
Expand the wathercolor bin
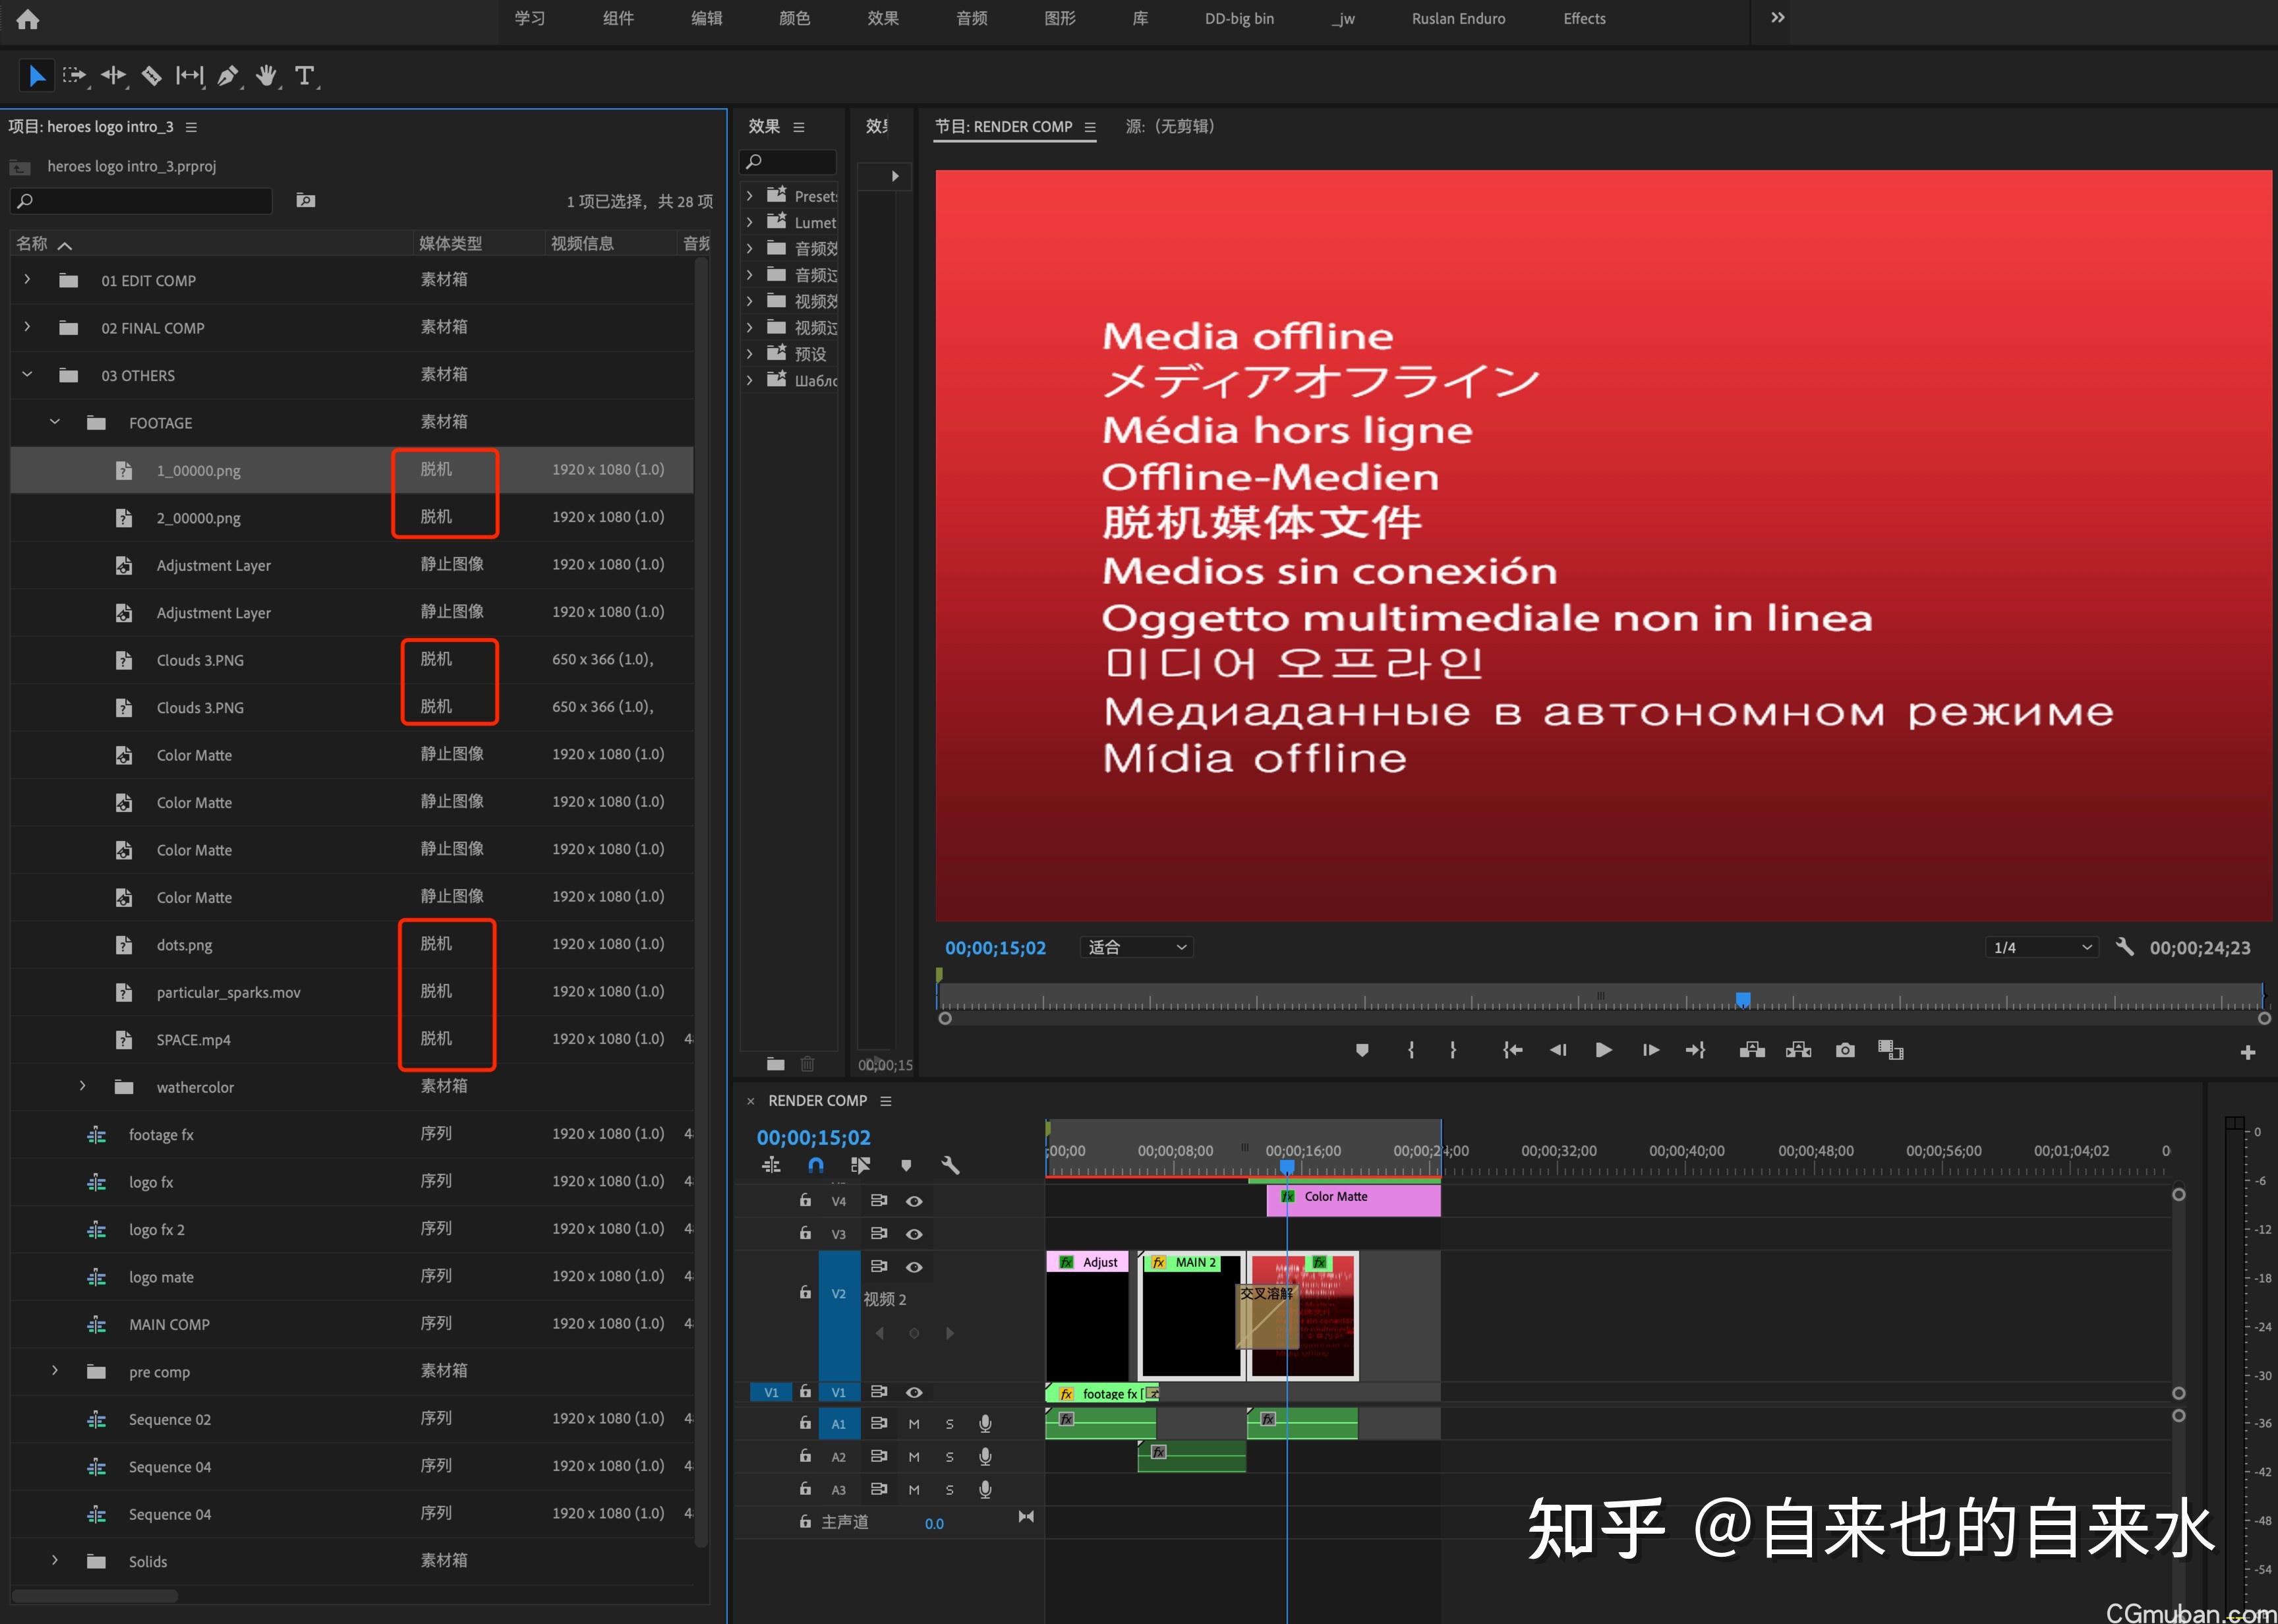coord(83,1086)
